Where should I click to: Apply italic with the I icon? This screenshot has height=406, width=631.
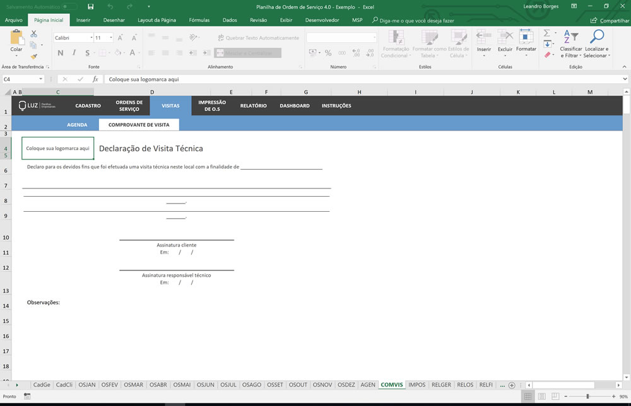74,53
